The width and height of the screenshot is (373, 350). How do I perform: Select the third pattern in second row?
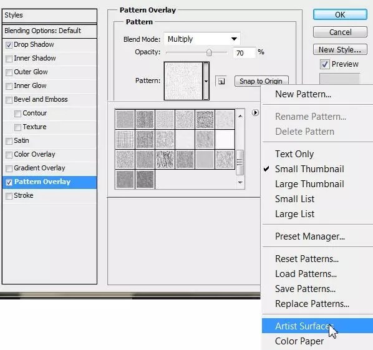coord(165,139)
